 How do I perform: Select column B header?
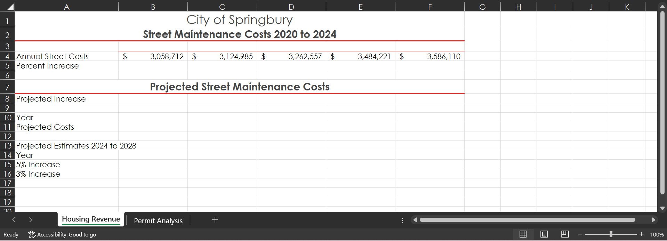pos(153,7)
